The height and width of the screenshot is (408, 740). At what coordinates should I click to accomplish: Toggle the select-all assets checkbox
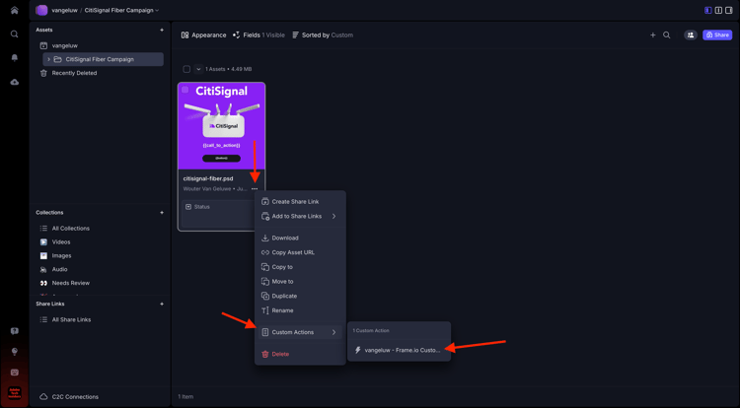tap(186, 69)
